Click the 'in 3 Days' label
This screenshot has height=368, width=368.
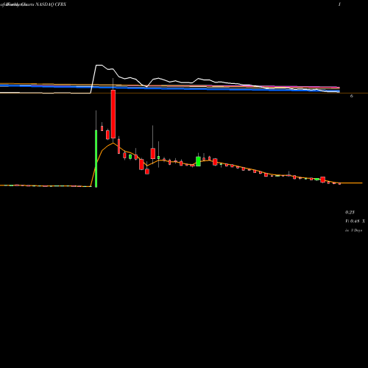click(x=353, y=230)
